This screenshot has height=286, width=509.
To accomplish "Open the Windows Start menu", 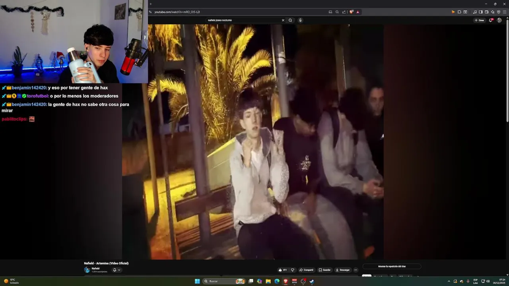I will 197,281.
